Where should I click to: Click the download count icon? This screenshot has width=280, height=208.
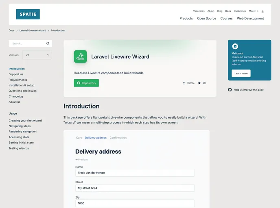(184, 83)
